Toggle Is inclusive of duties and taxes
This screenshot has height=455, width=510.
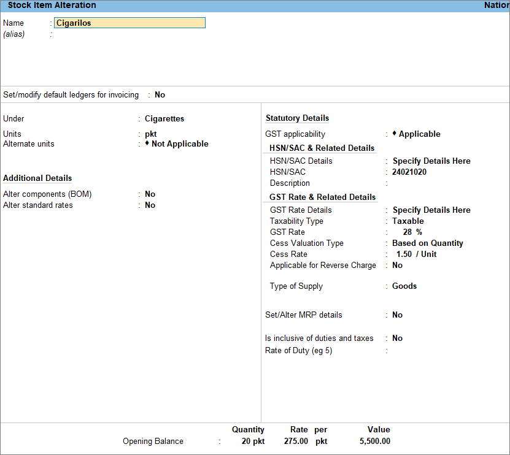[397, 338]
